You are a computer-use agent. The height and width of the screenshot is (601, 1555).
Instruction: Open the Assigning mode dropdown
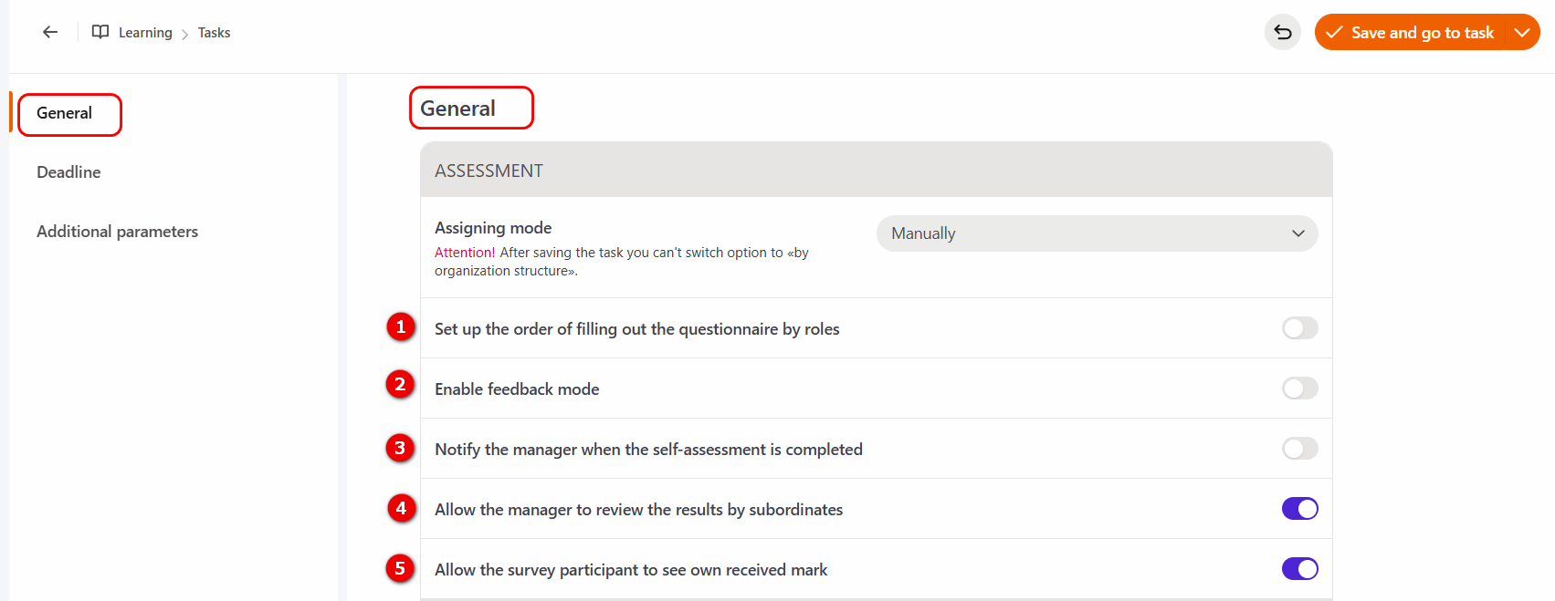pos(1097,233)
